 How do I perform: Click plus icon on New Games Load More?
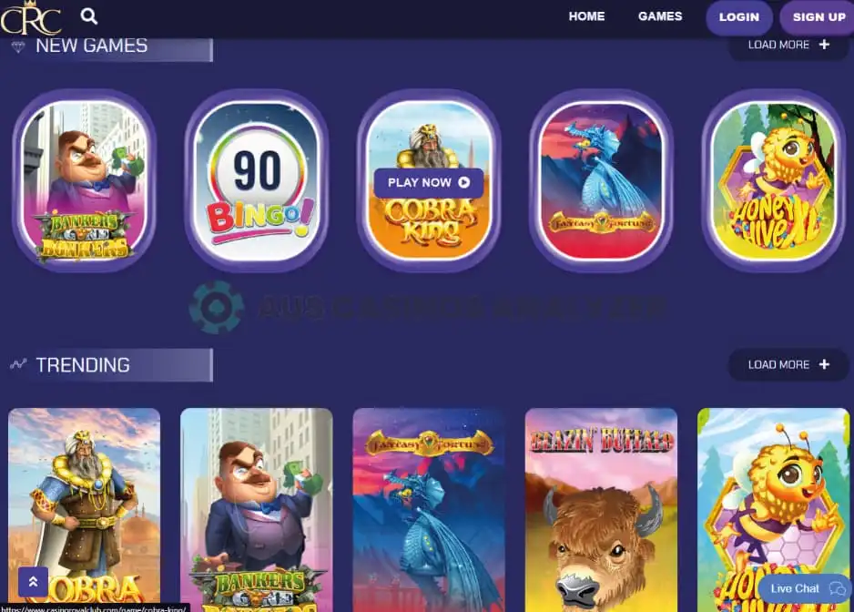(x=824, y=45)
